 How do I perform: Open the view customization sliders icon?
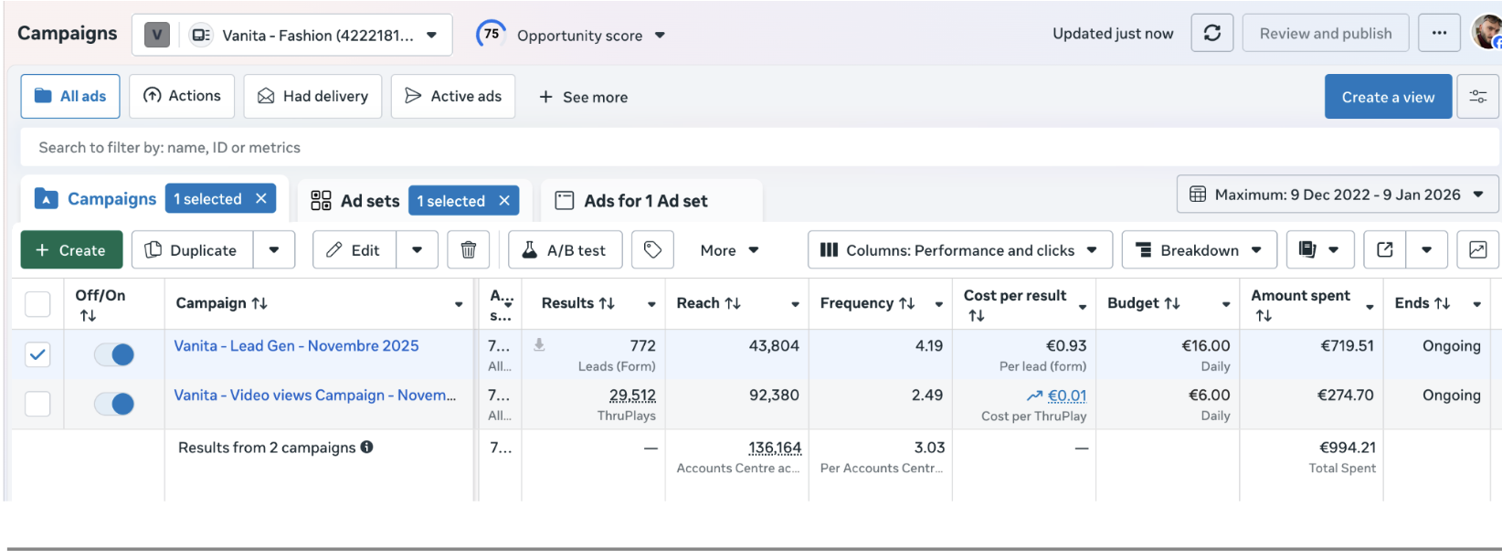[1477, 97]
